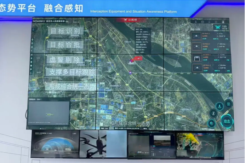Click second drone card's right green link
Viewport: 245px width, 163px height.
(x=227, y=49)
